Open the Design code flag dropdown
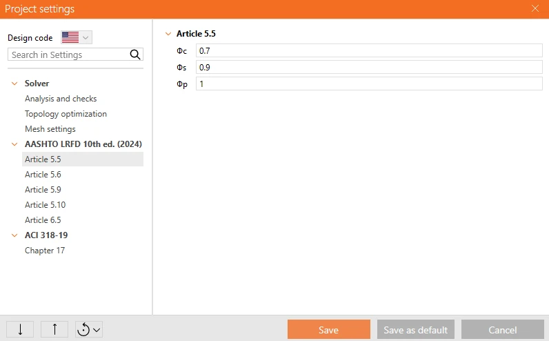Screen dimensions: 549x341 (x=77, y=37)
